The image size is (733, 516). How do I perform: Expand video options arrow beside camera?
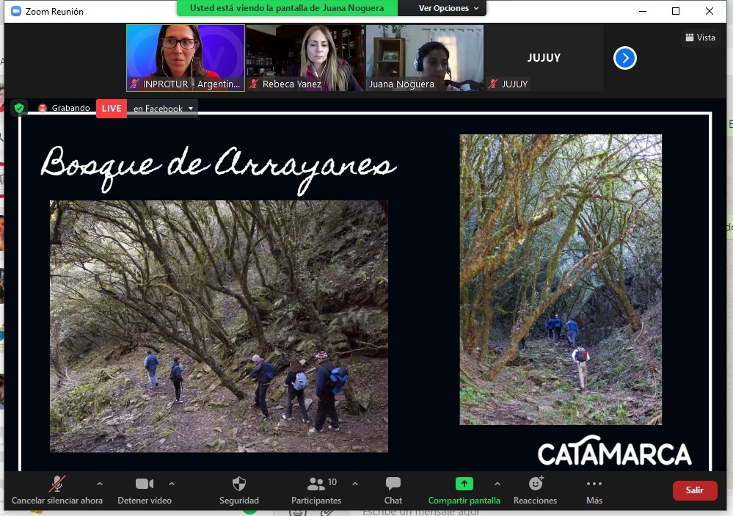pos(172,484)
